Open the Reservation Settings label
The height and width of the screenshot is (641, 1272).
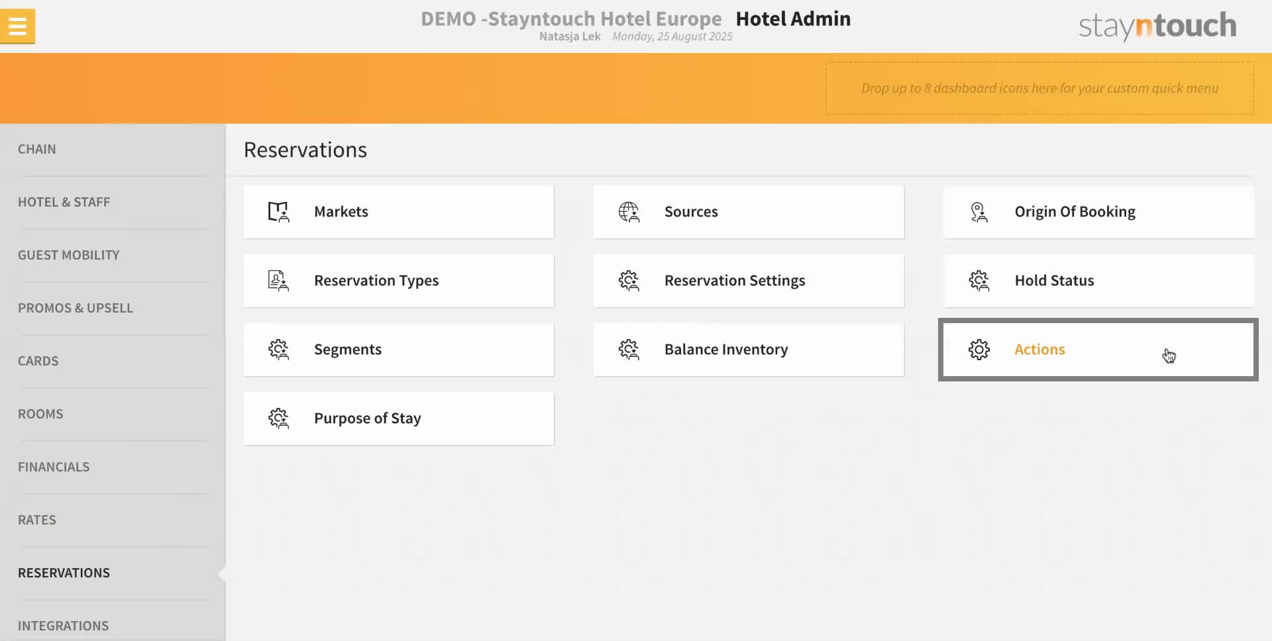click(x=735, y=281)
